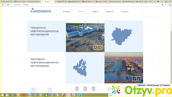172x97 pixels.
Task: Launch Skype from the taskbar
Action: pos(79,95)
